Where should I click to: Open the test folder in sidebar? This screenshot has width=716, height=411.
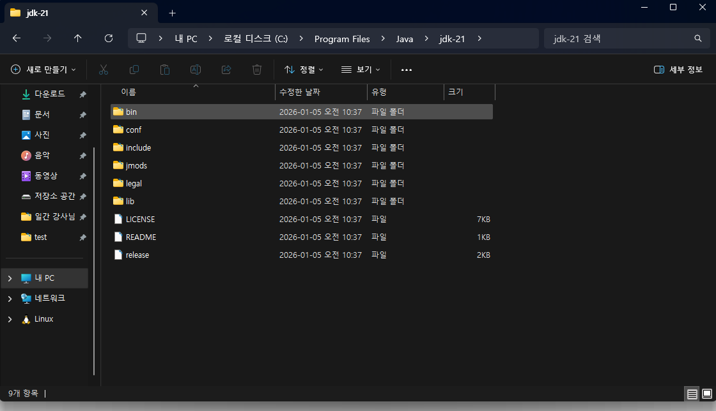tap(35, 237)
